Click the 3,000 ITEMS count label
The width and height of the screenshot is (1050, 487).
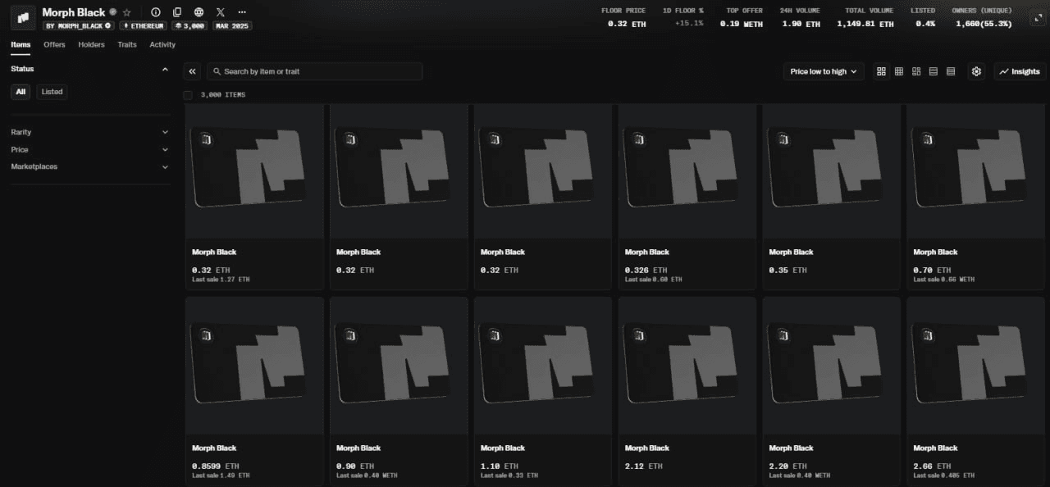click(x=223, y=95)
